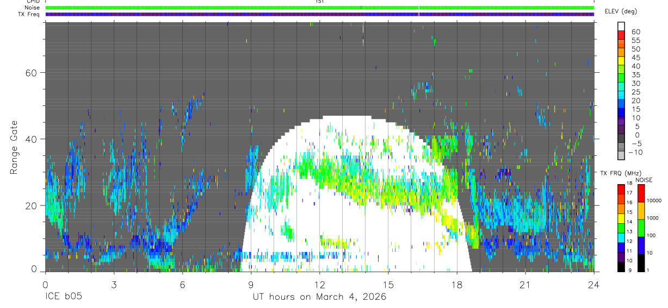Click the x-axis tick label '3'

tap(114, 285)
